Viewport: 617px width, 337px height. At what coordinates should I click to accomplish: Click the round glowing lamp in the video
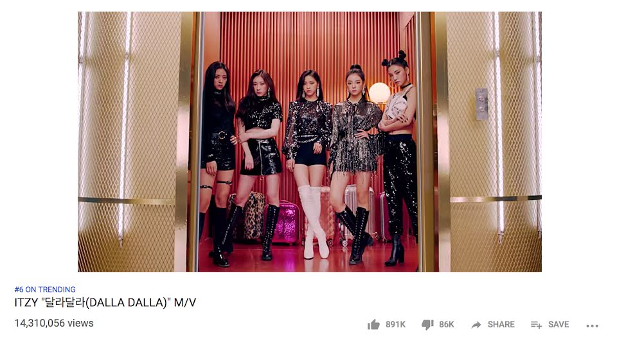click(379, 92)
